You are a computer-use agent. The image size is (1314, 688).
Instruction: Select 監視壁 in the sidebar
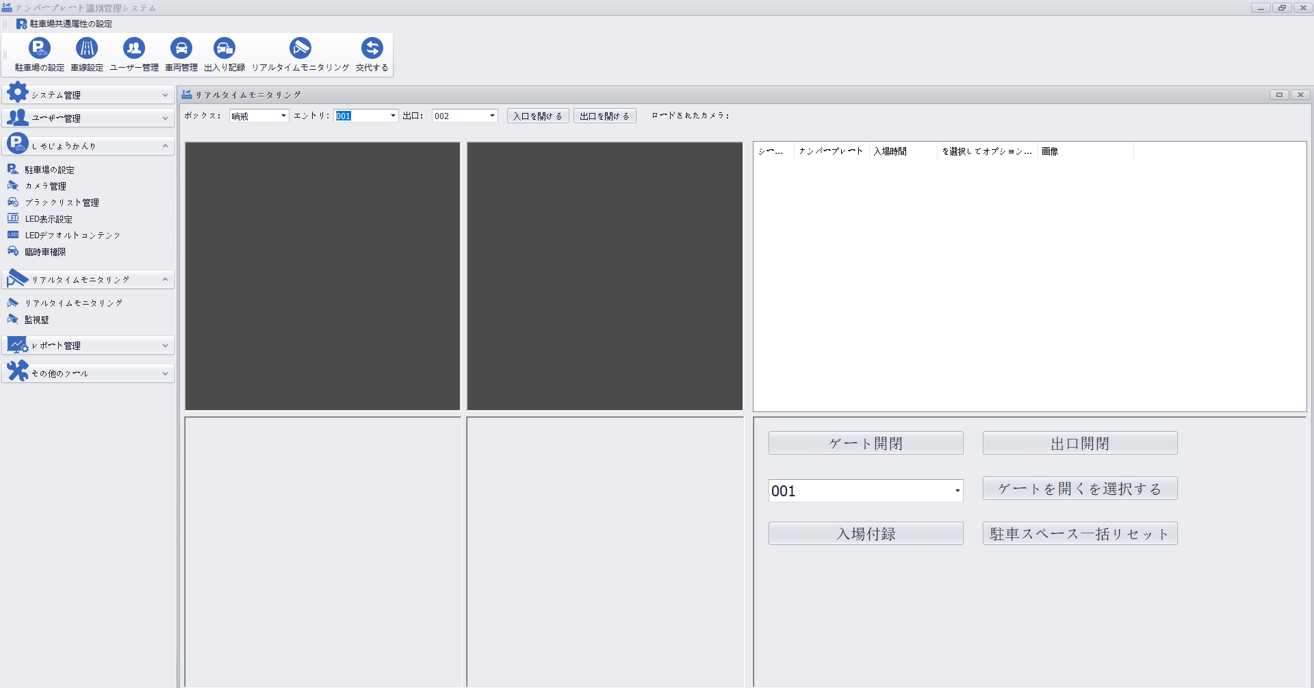[x=37, y=320]
